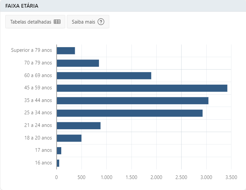
Task: Click the 60 a 69 anos bar
Action: (x=104, y=76)
